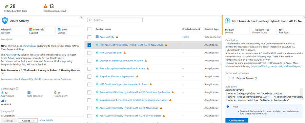The width and height of the screenshot is (305, 123).
Task: Click the Defense Evasion tactic icon
Action: pos(233,78)
